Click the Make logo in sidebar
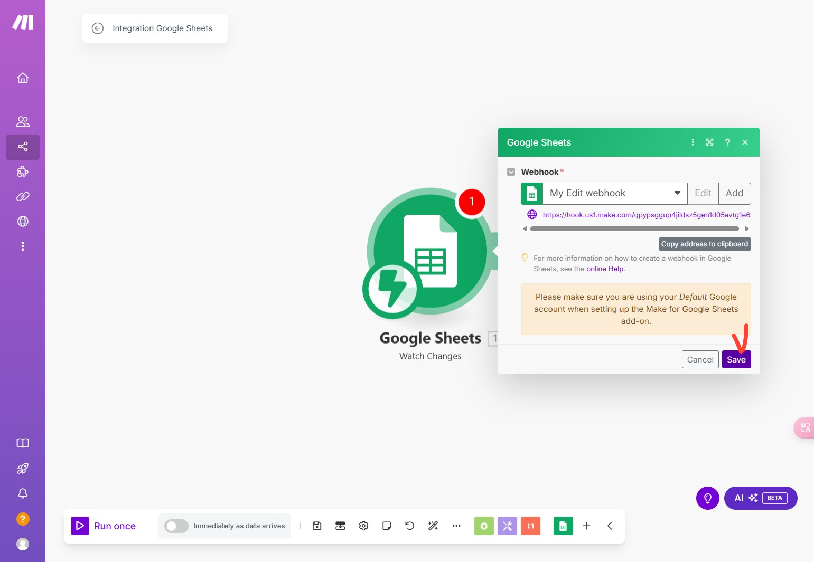Image resolution: width=814 pixels, height=562 pixels. (23, 22)
